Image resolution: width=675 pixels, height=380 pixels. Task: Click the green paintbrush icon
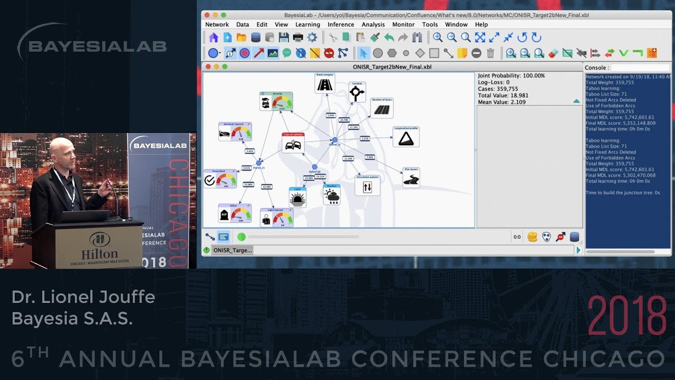click(x=375, y=37)
